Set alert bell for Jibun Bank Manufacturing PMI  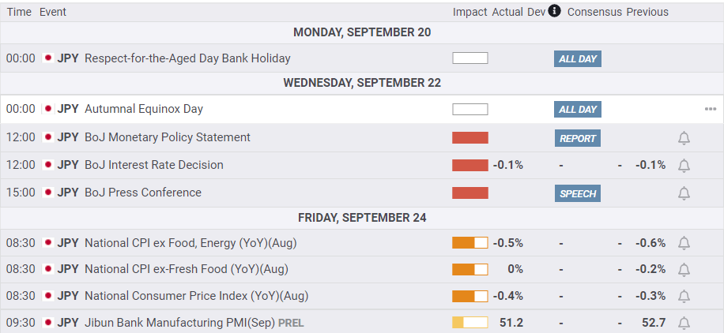[684, 324]
